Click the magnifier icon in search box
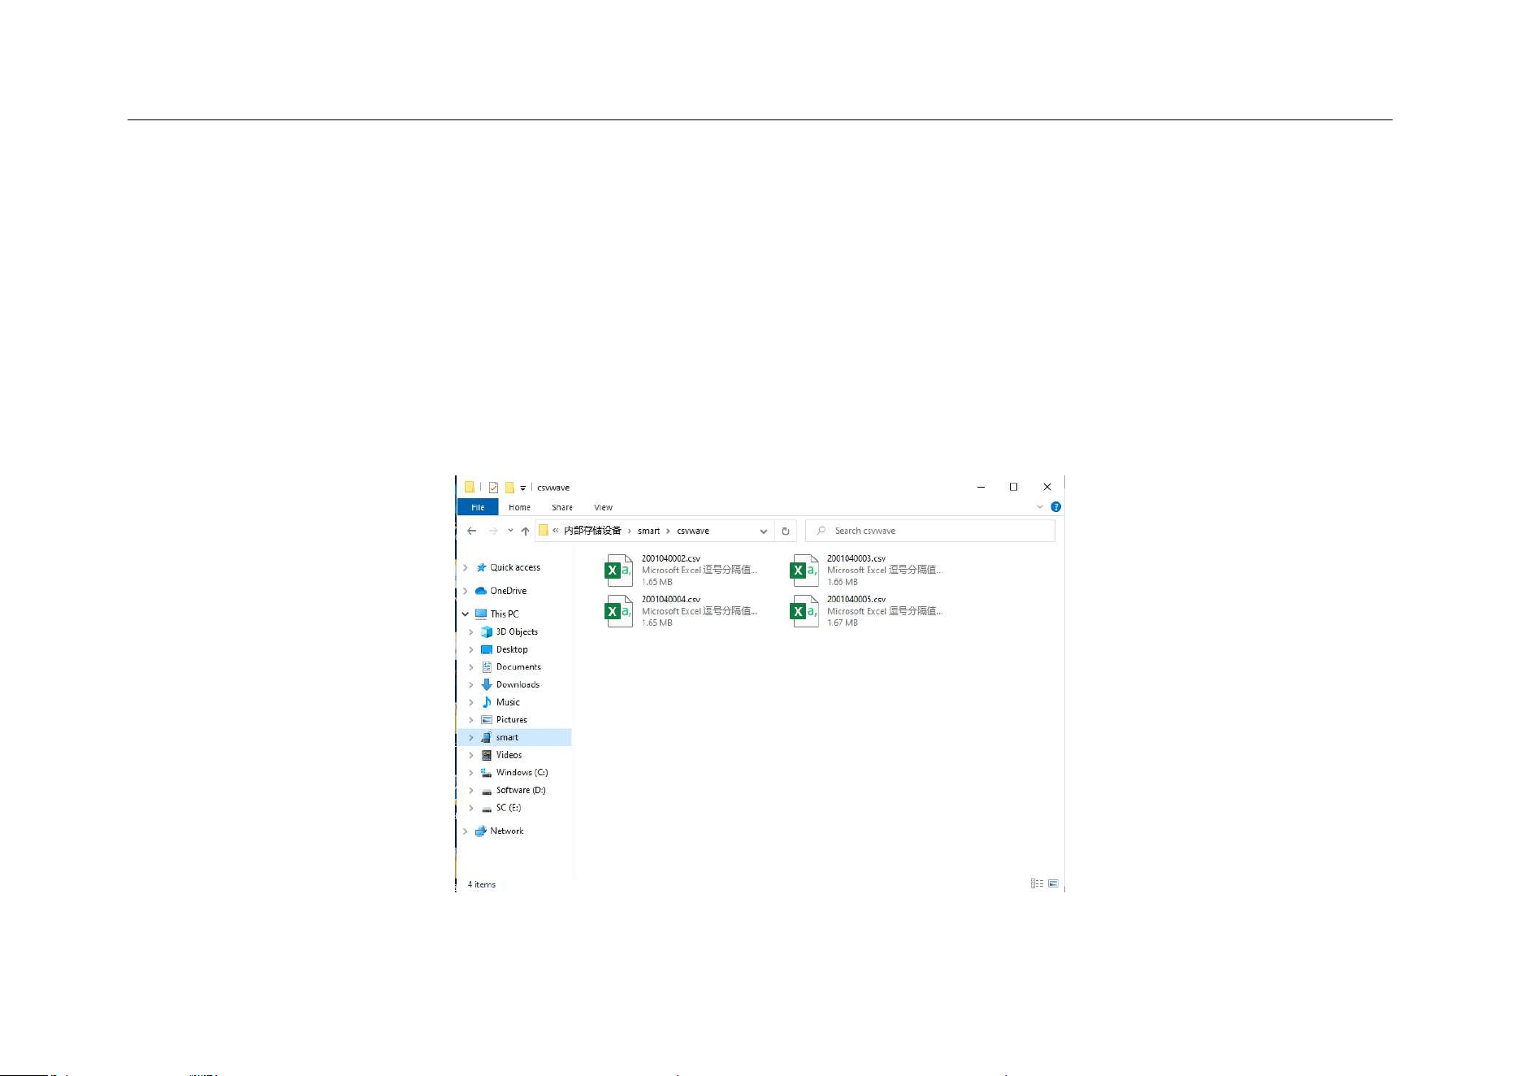 [821, 531]
